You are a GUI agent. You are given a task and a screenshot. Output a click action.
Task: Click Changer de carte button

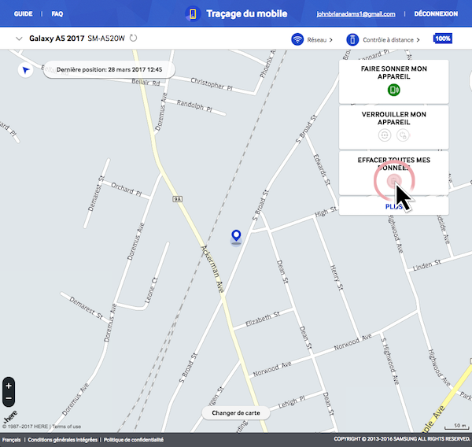[x=236, y=413]
